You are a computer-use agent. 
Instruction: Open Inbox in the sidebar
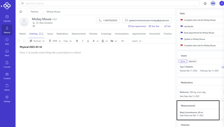[x=7, y=53]
